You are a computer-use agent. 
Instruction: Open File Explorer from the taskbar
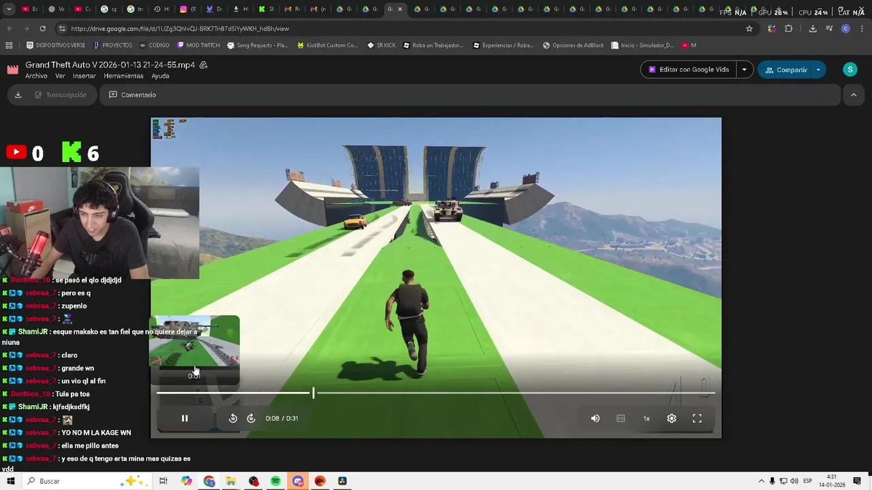[231, 481]
